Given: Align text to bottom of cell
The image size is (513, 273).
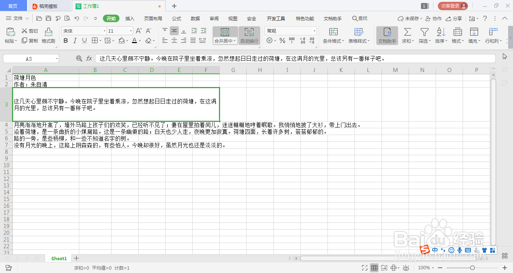Looking at the screenshot, I should [x=183, y=31].
